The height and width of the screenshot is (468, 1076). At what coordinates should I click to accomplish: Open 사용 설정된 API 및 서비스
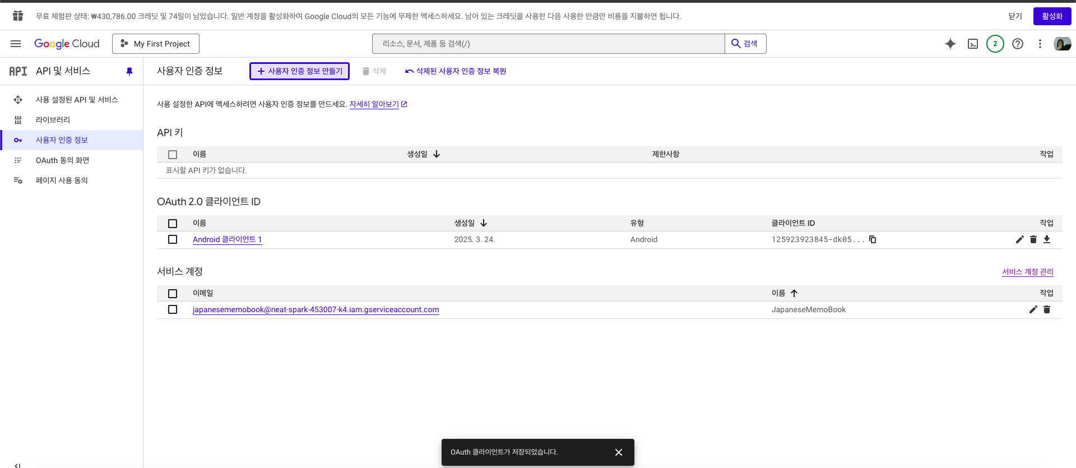[x=72, y=100]
